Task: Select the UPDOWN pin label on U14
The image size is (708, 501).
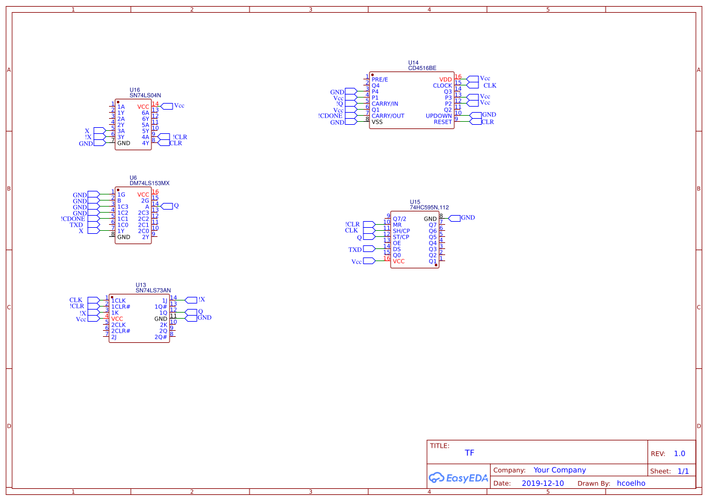Action: (x=437, y=115)
